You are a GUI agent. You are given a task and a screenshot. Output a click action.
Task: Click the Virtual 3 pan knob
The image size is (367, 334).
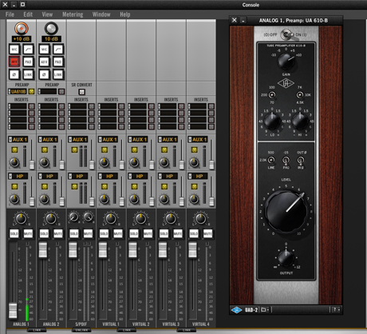(x=171, y=218)
